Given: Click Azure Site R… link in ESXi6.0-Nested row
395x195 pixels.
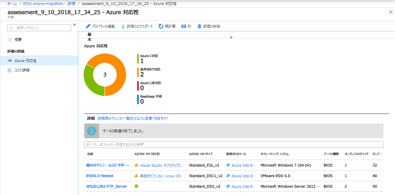Looking at the screenshot, I should tap(244, 176).
